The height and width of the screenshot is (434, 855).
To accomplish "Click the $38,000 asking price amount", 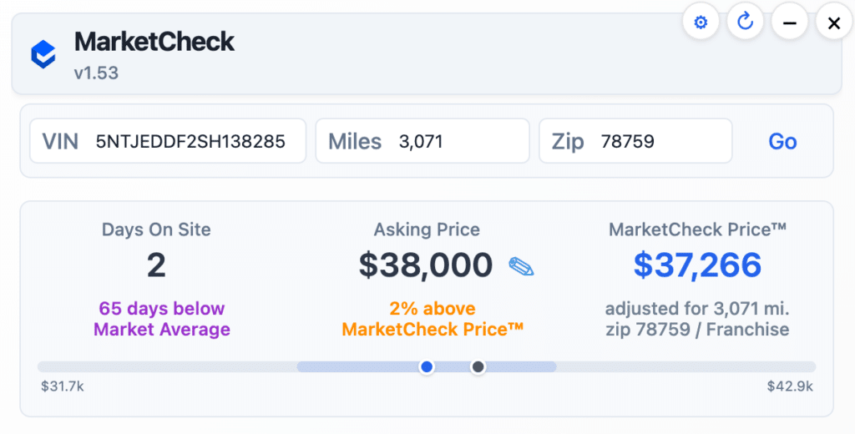I will point(426,265).
